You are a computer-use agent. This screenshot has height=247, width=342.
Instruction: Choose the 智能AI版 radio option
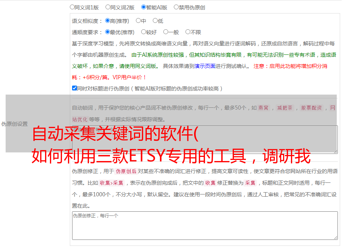pos(143,7)
